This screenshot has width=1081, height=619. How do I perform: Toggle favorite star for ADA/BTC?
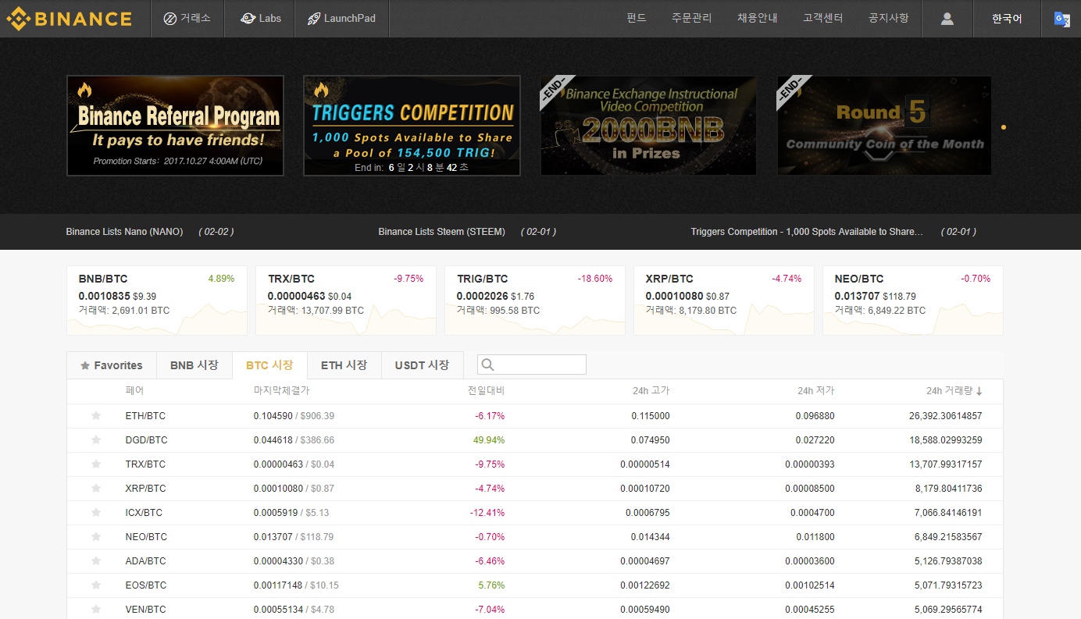[96, 561]
